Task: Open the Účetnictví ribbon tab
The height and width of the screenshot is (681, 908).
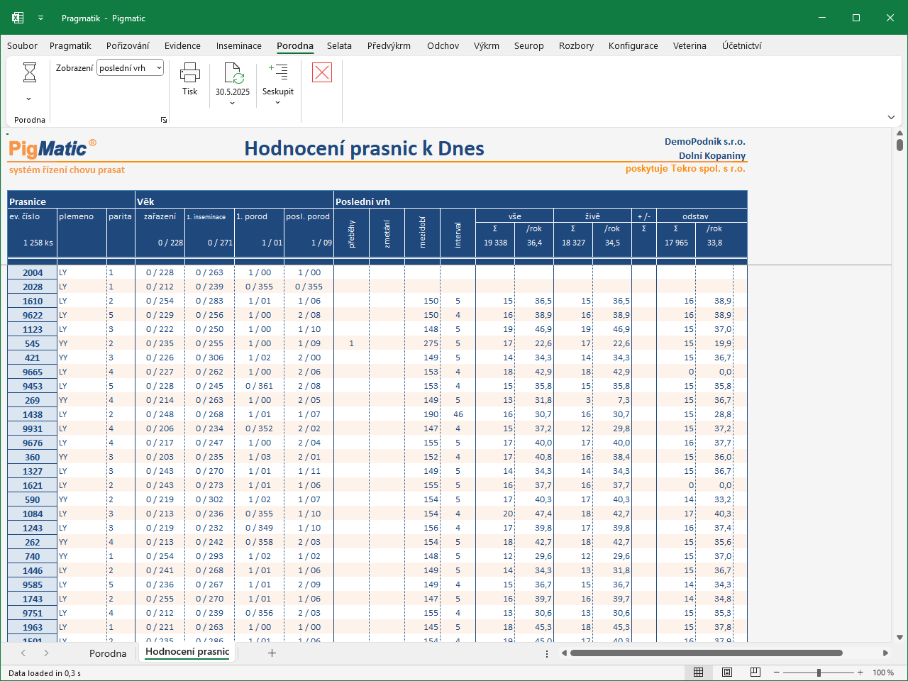Action: (x=742, y=45)
